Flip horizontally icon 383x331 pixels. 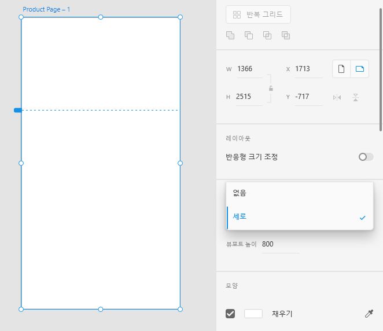(x=337, y=98)
